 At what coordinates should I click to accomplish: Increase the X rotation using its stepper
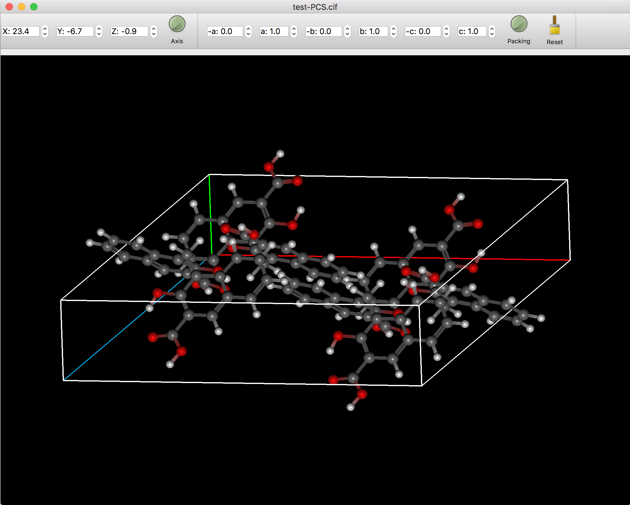45,29
